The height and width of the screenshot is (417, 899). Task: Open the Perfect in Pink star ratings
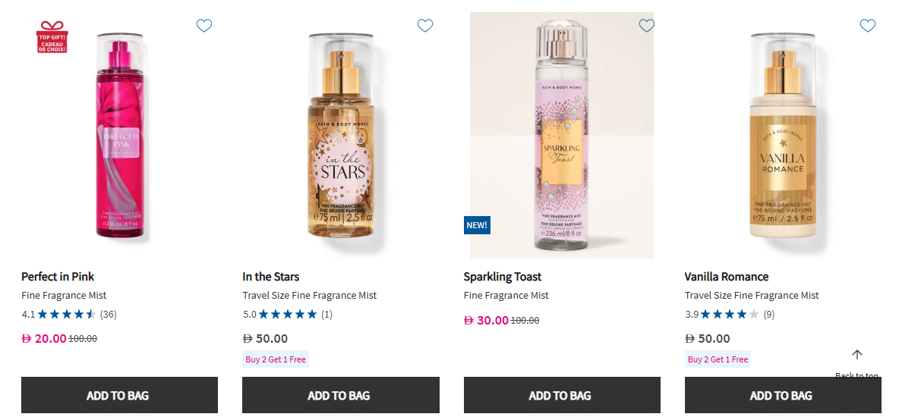(x=67, y=314)
